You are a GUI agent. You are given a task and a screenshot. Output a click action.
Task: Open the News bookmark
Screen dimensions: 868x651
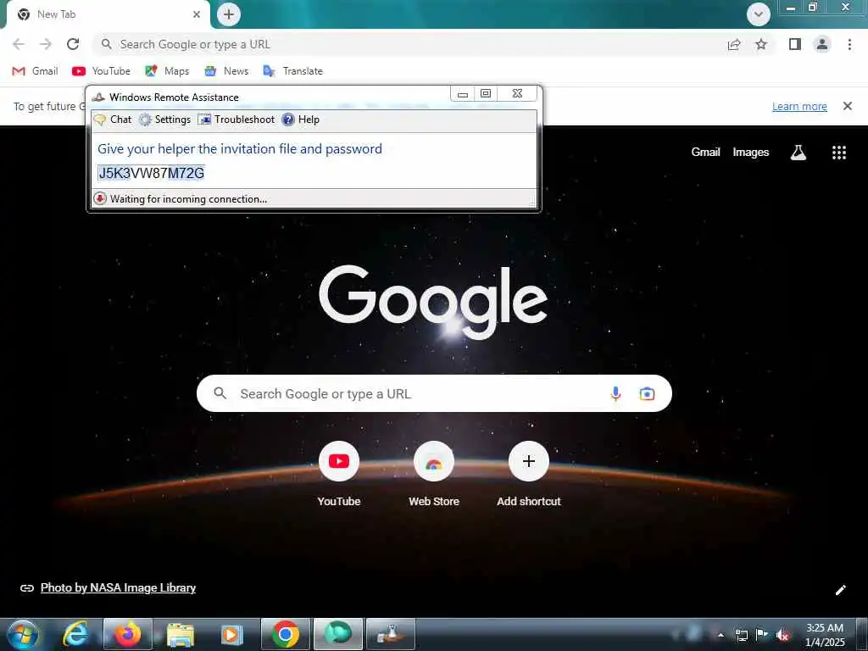click(226, 71)
